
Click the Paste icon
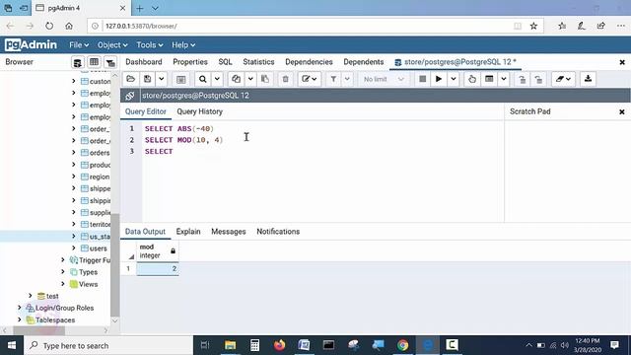coord(265,79)
